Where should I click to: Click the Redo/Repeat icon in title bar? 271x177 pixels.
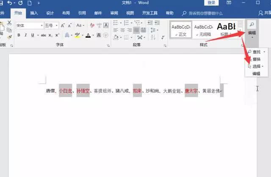click(x=20, y=3)
